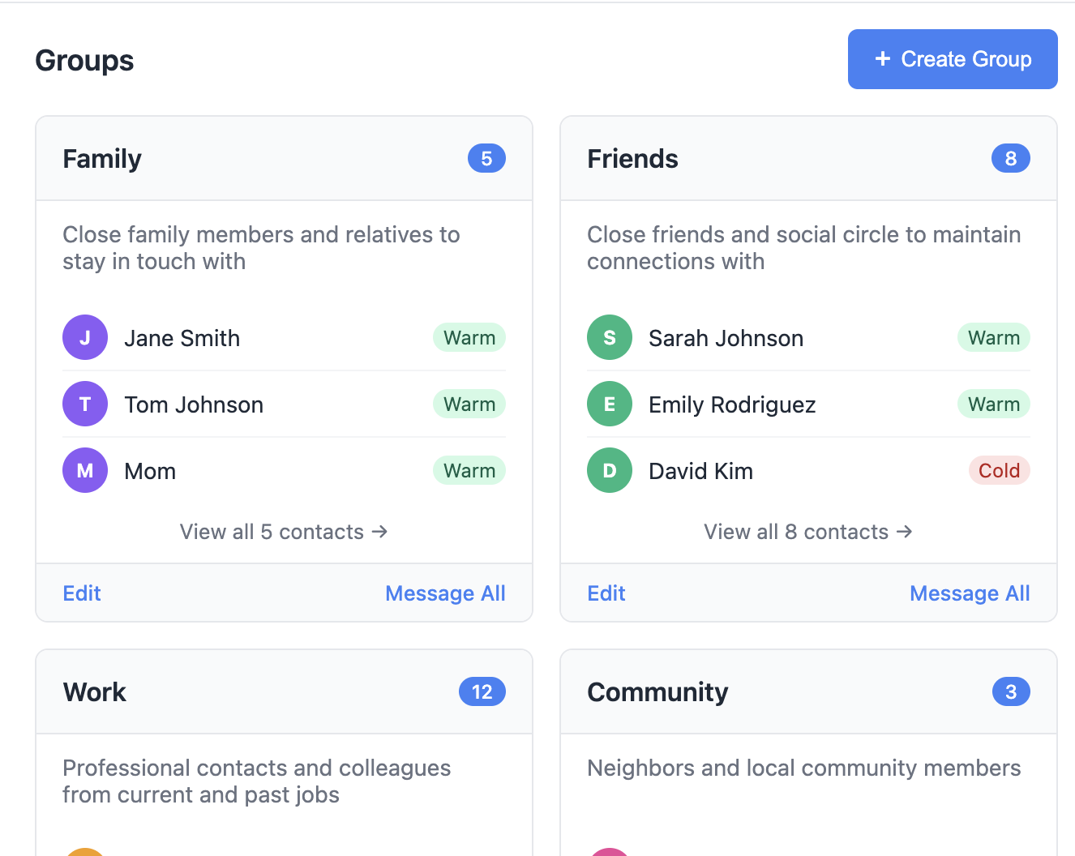Click the Family group count badge
The width and height of the screenshot is (1075, 856).
coord(486,158)
